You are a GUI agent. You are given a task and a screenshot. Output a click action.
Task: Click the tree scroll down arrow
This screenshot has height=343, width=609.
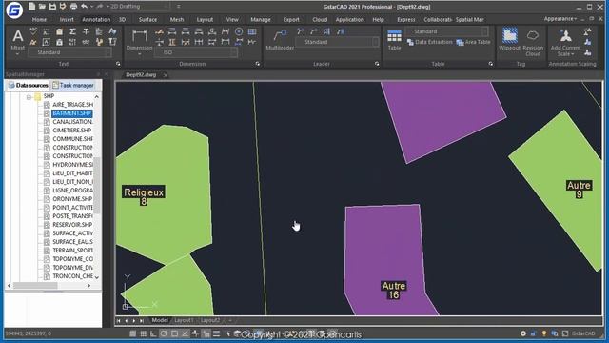tap(97, 277)
